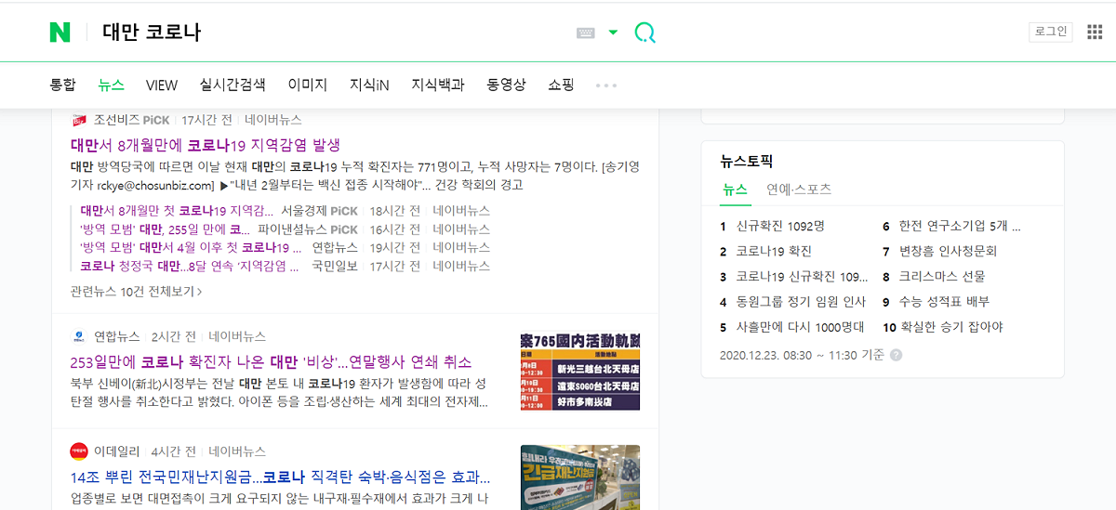The height and width of the screenshot is (510, 1116).
Task: Open 네이버뉴스 link beside 국민일보
Action: 461,266
